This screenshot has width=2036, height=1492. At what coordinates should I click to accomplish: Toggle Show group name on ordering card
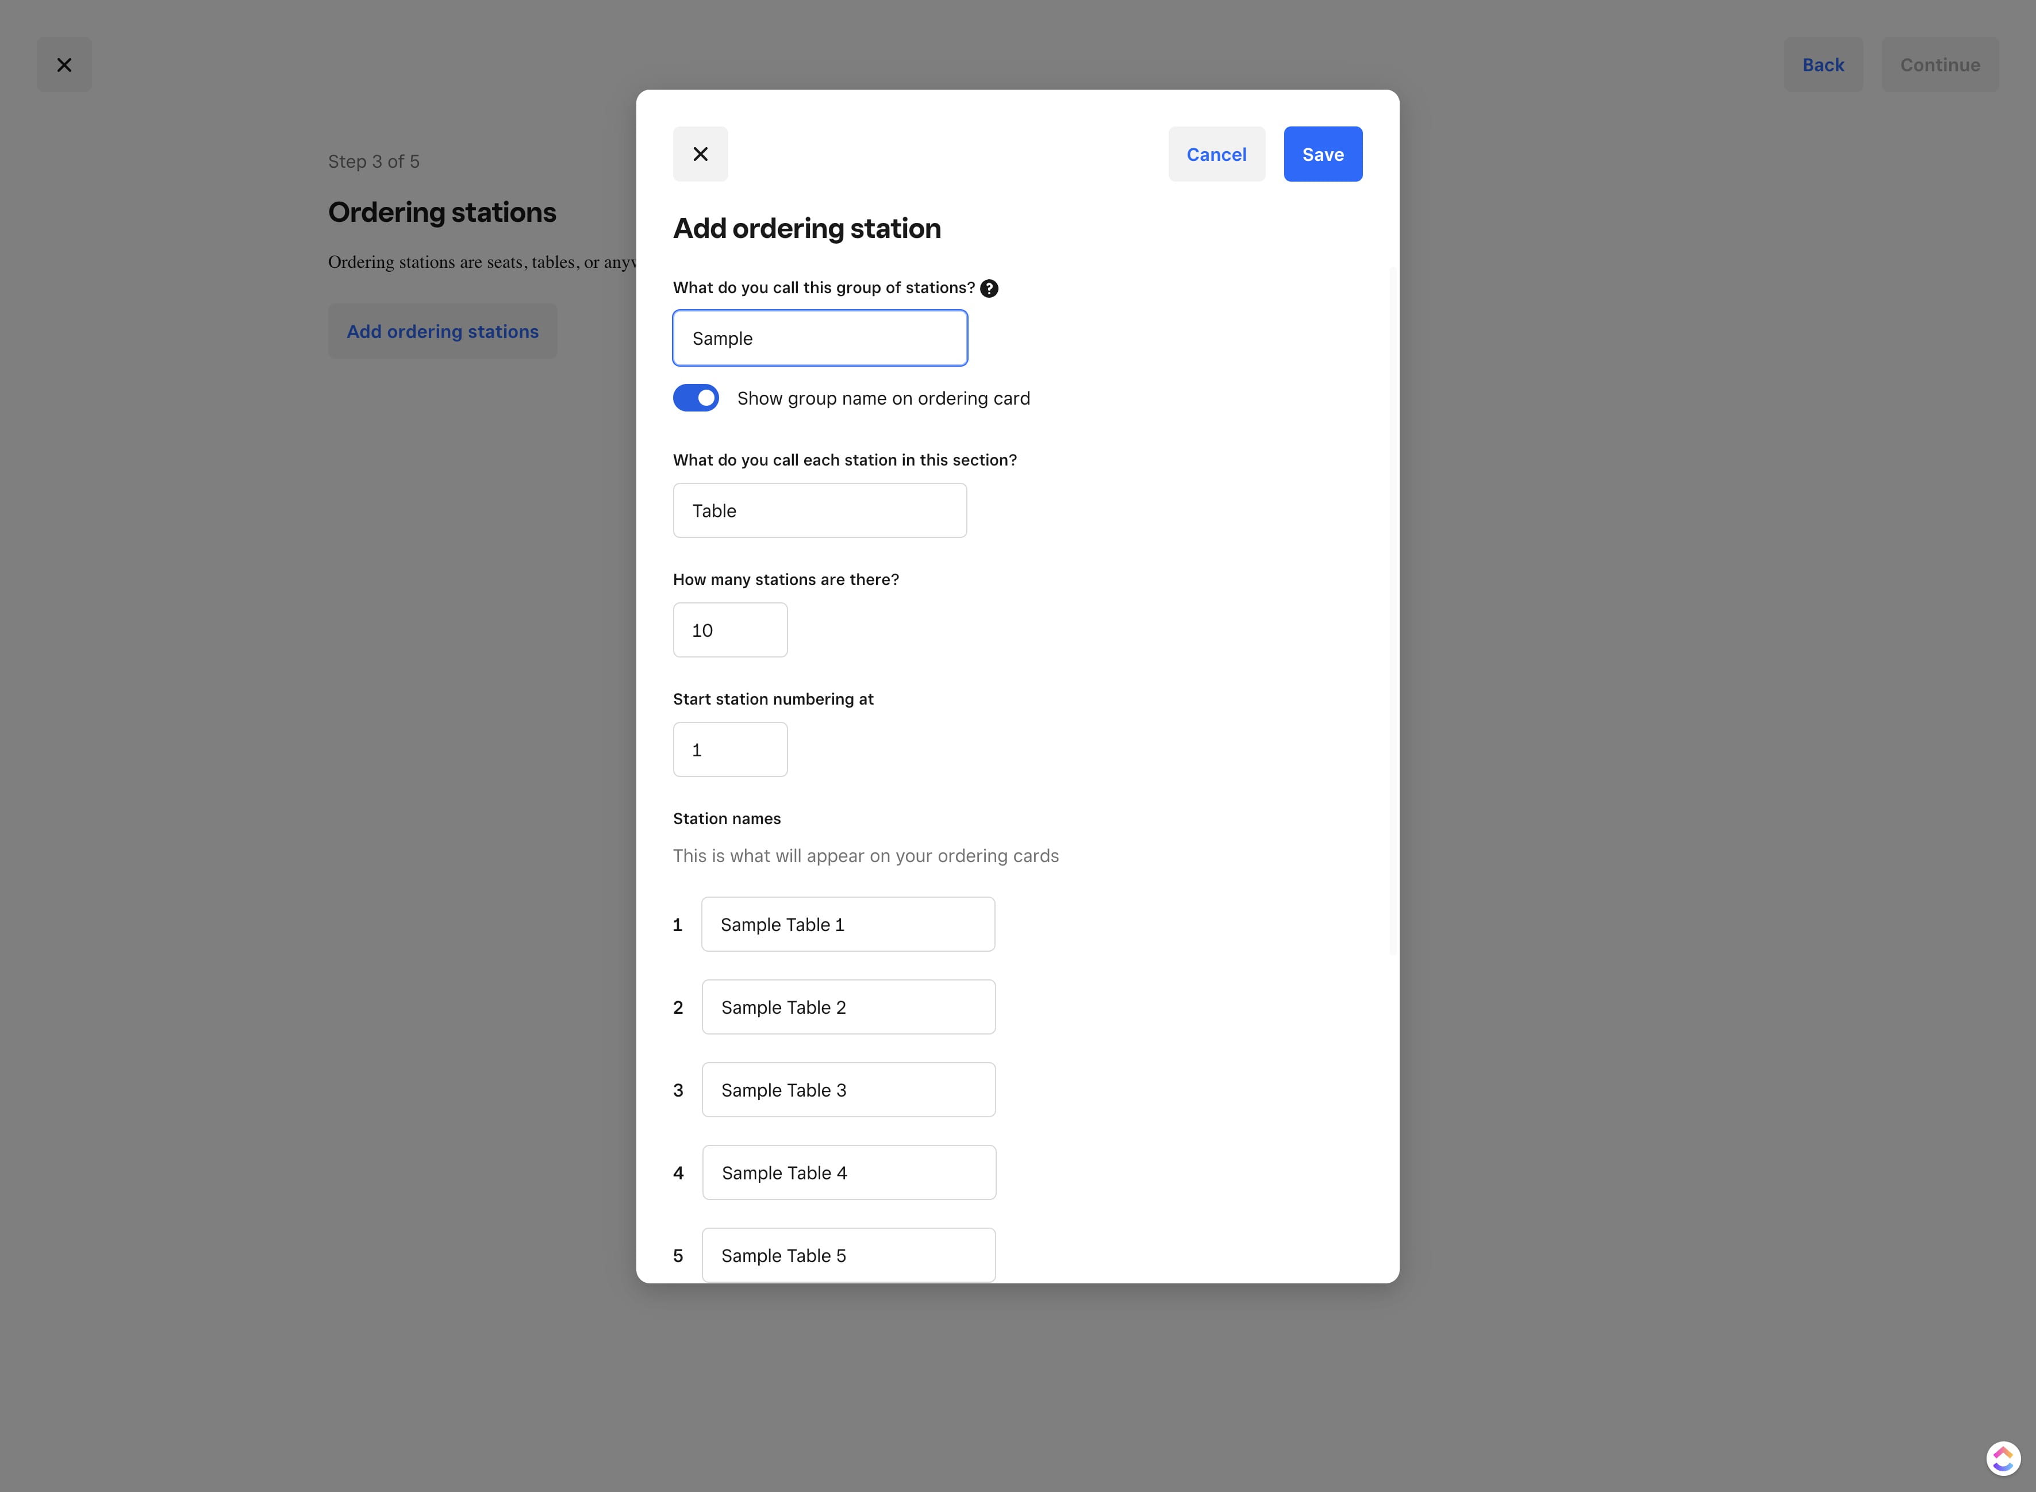click(696, 398)
